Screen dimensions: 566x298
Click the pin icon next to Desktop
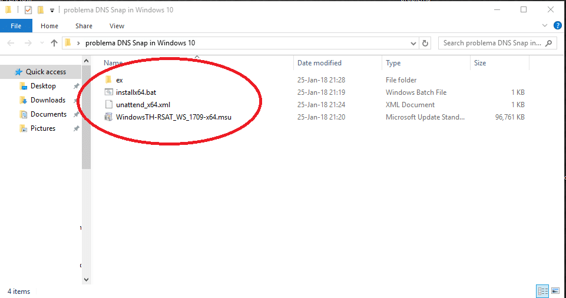pyautogui.click(x=76, y=86)
